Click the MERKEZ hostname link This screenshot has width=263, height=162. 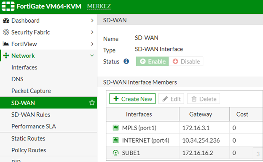99,6
